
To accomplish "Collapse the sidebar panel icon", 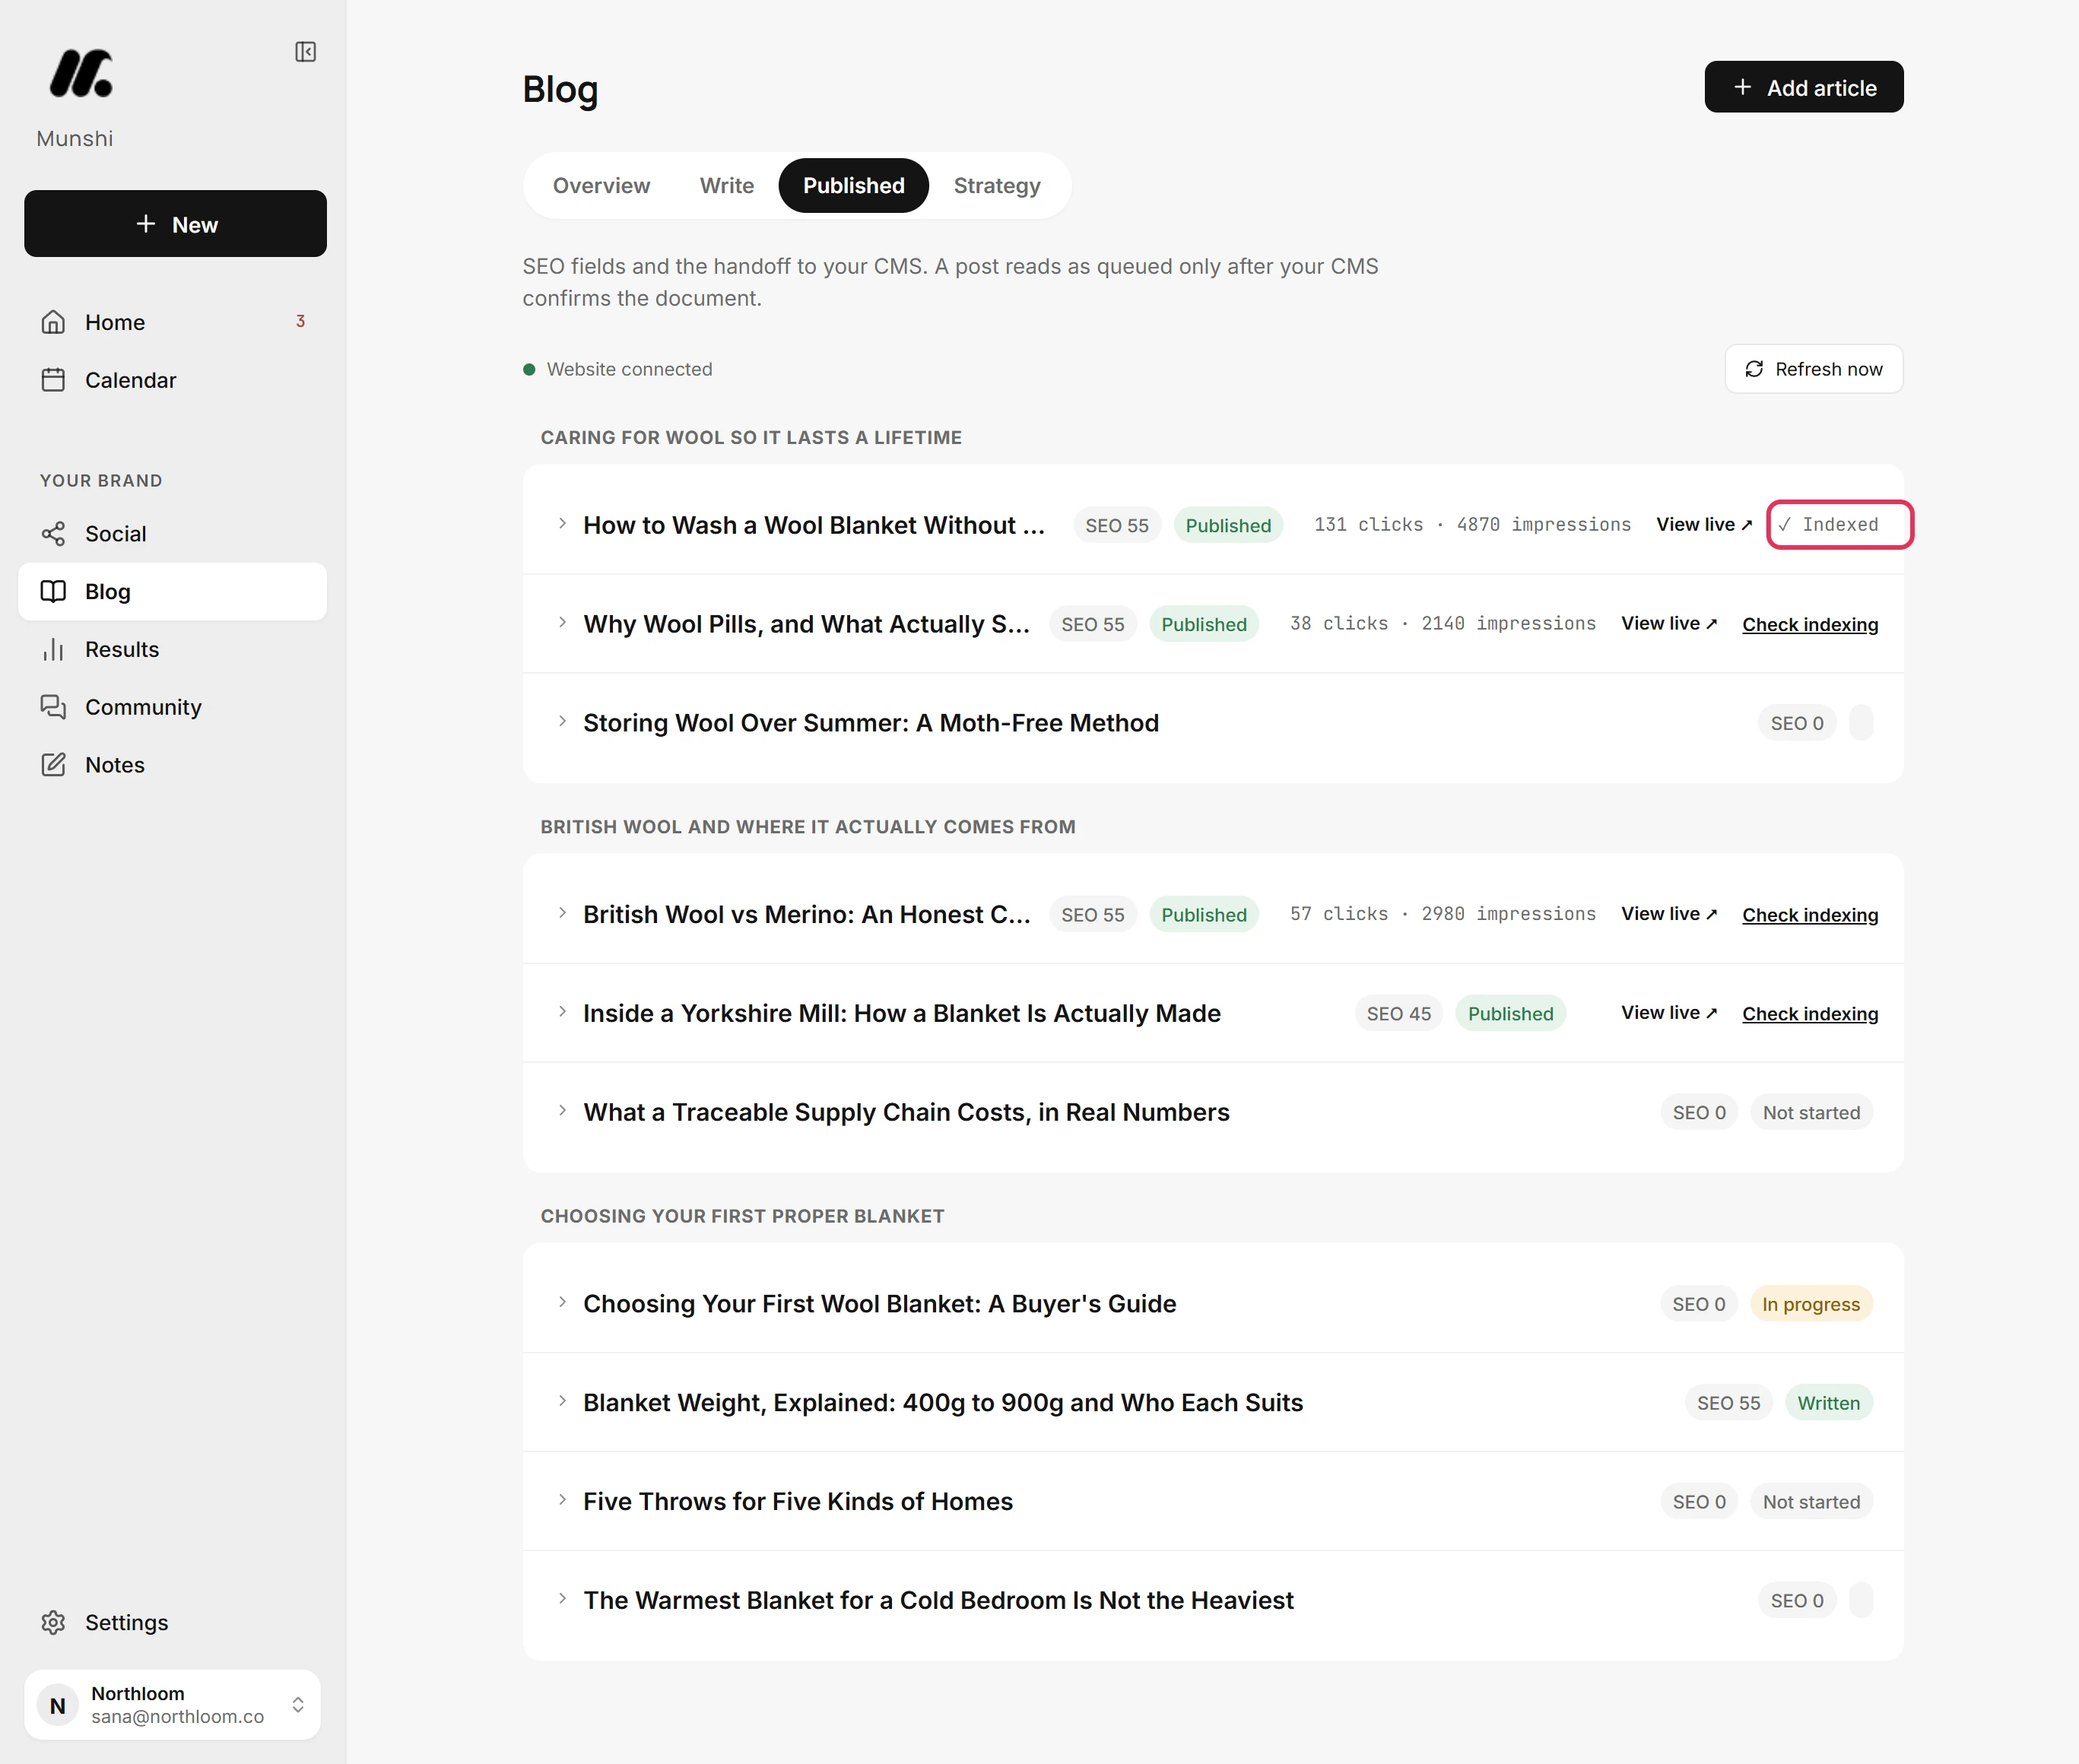I will (306, 52).
